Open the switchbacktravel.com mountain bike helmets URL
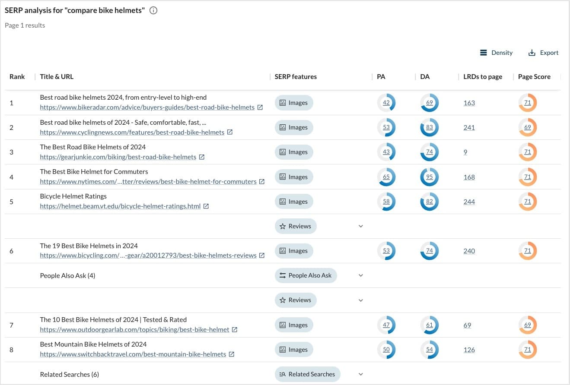The width and height of the screenshot is (570, 385). click(133, 354)
